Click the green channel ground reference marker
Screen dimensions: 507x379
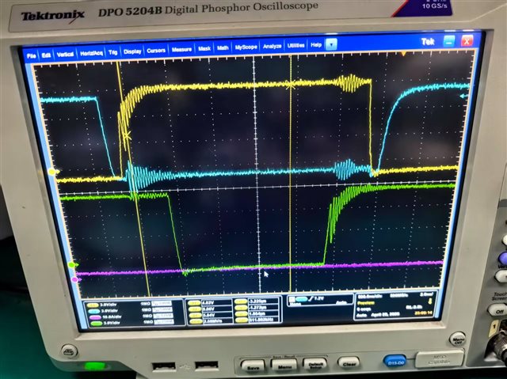(73, 265)
